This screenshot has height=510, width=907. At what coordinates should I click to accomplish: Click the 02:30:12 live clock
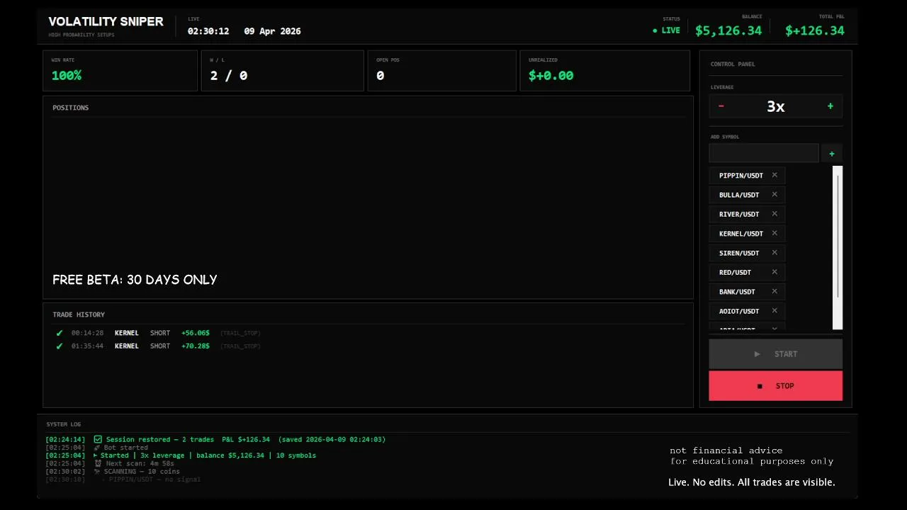coord(208,31)
